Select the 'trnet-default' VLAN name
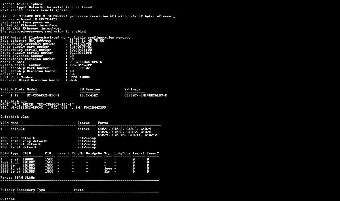The width and height of the screenshot is (340, 201). click(24, 147)
